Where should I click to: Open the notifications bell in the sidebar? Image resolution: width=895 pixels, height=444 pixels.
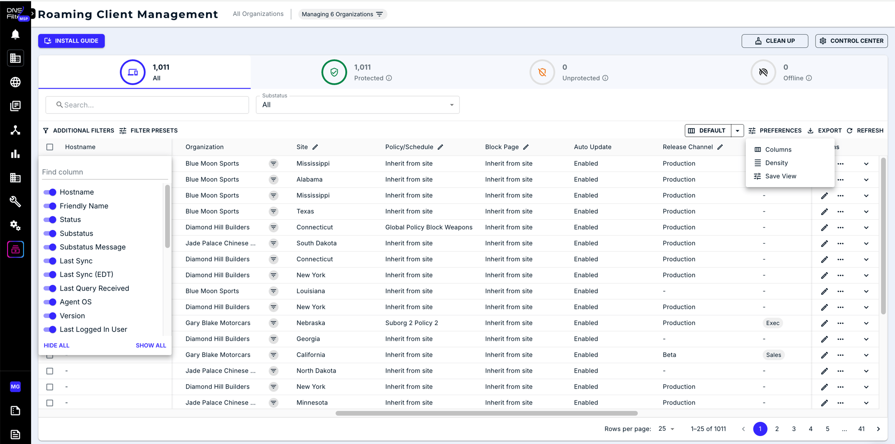16,34
